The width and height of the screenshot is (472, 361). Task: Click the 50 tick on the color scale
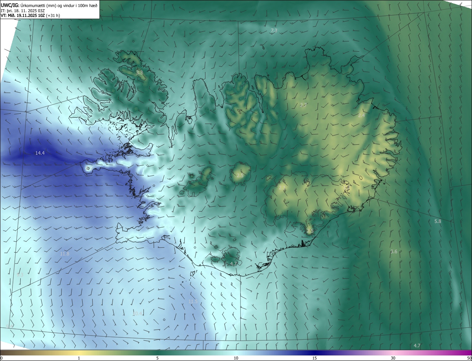click(469, 358)
